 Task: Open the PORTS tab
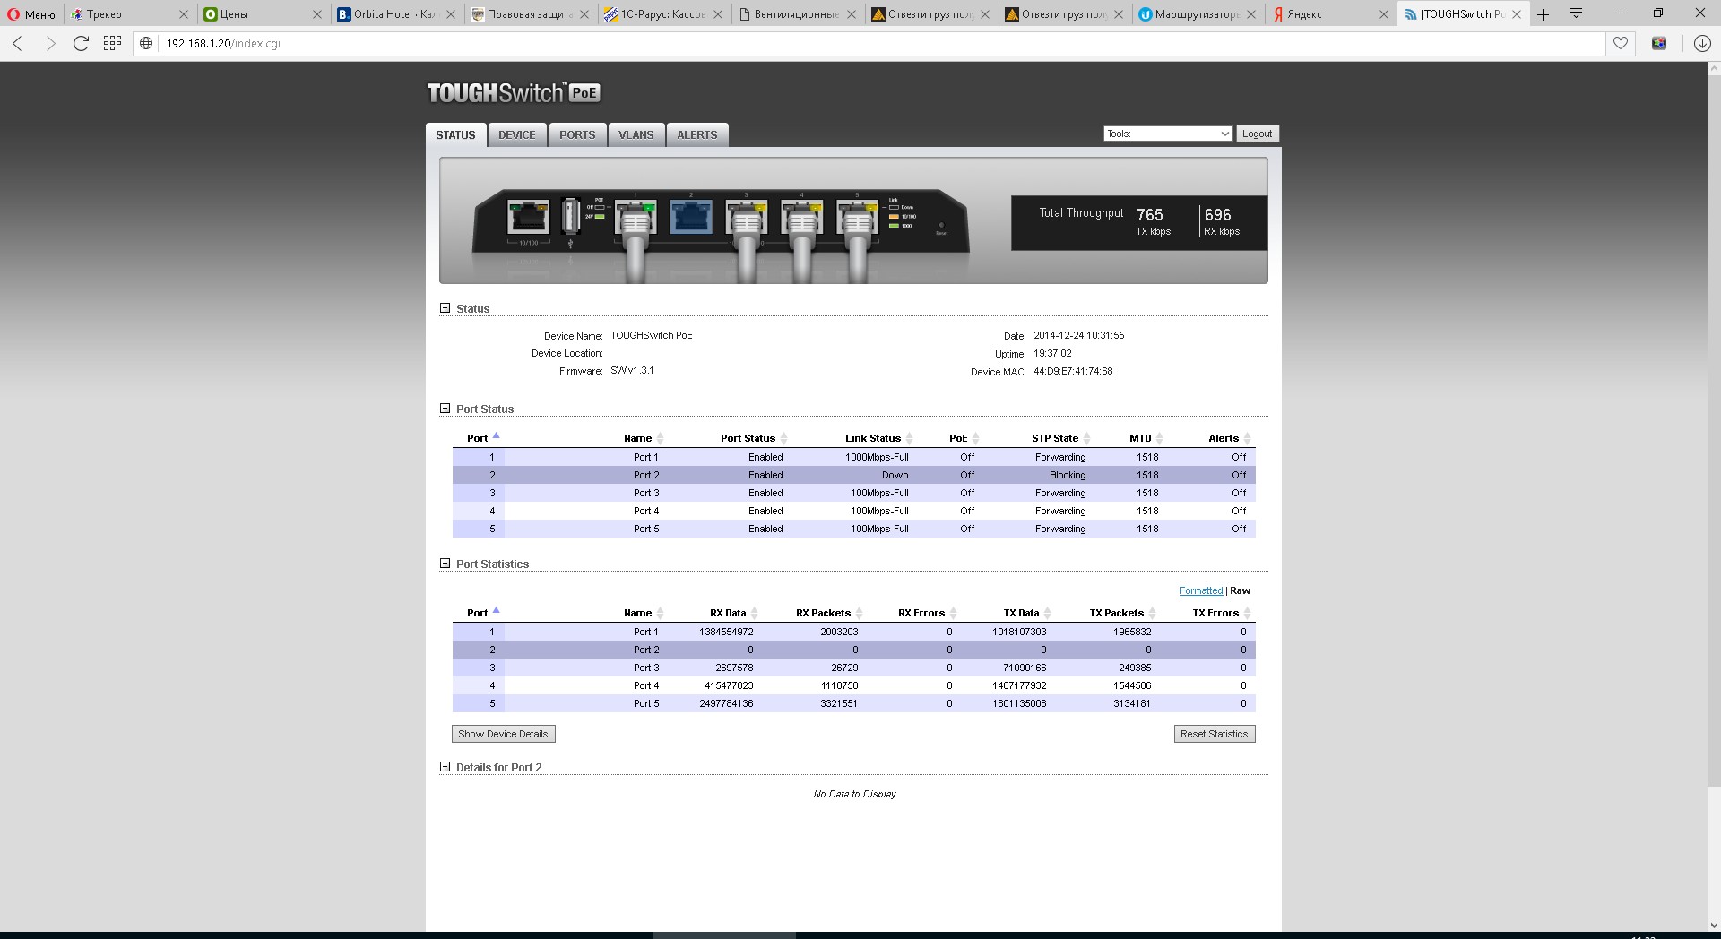click(x=577, y=134)
